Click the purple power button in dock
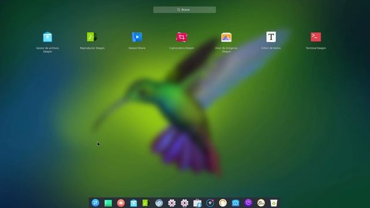The height and width of the screenshot is (208, 370). [x=248, y=203]
